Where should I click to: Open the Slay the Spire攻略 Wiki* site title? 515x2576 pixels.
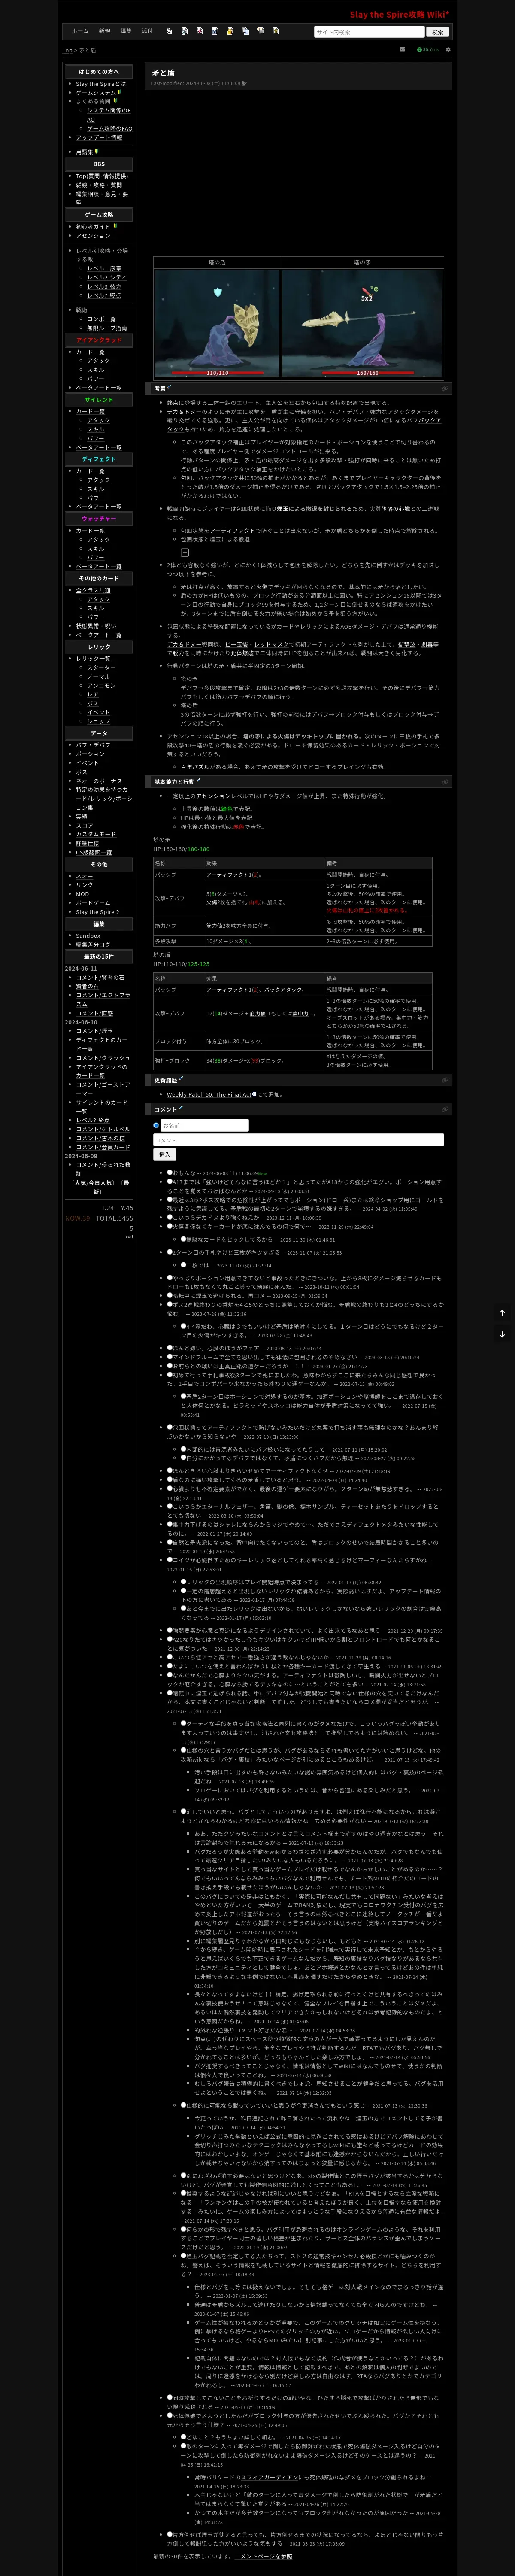click(399, 15)
